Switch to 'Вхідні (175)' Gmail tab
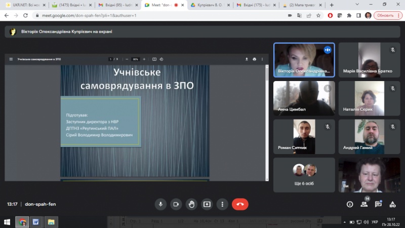 [x=256, y=5]
